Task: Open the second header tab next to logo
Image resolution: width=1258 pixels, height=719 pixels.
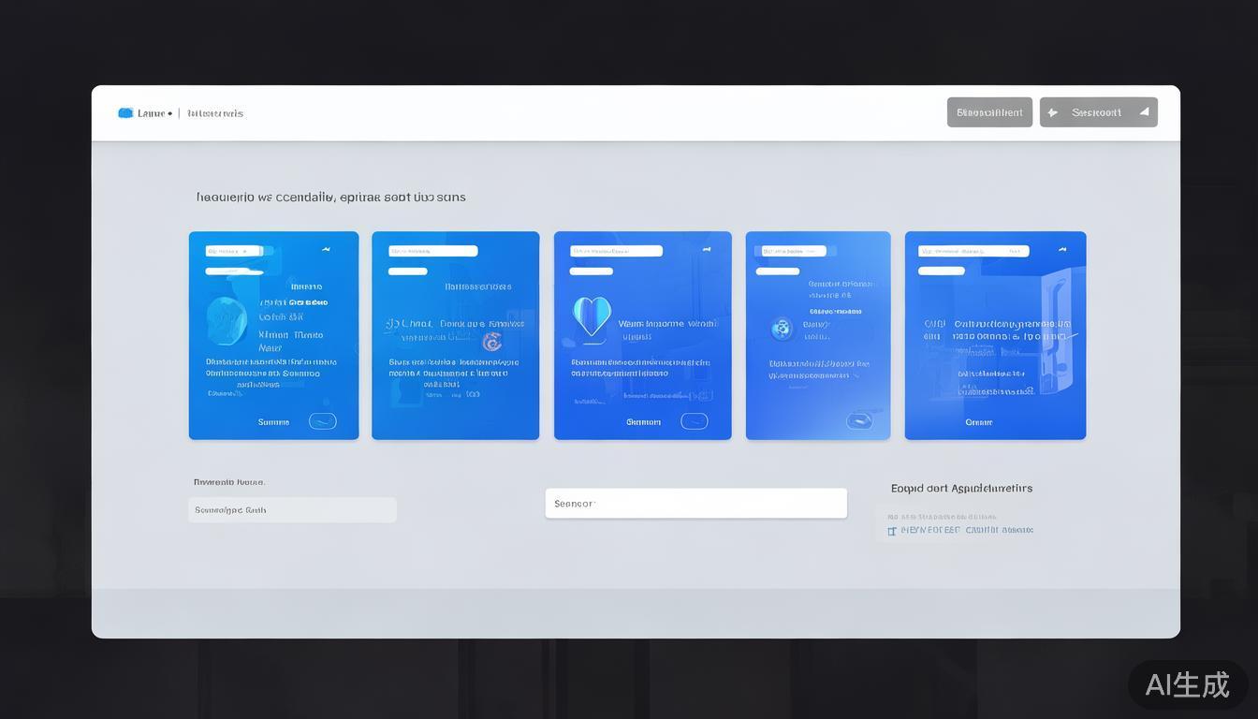Action: click(x=215, y=113)
